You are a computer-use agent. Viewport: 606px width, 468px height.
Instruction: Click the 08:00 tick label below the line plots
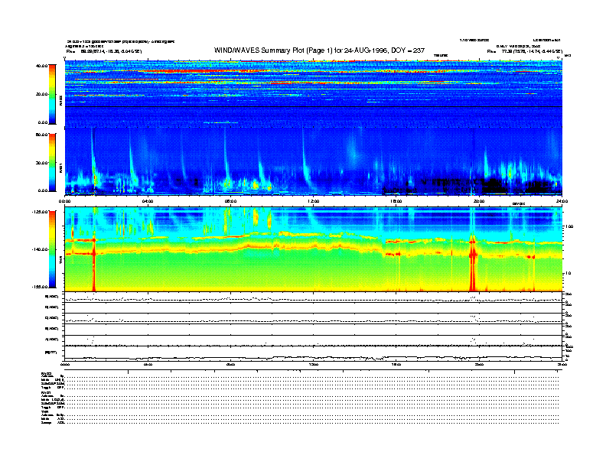click(230, 365)
